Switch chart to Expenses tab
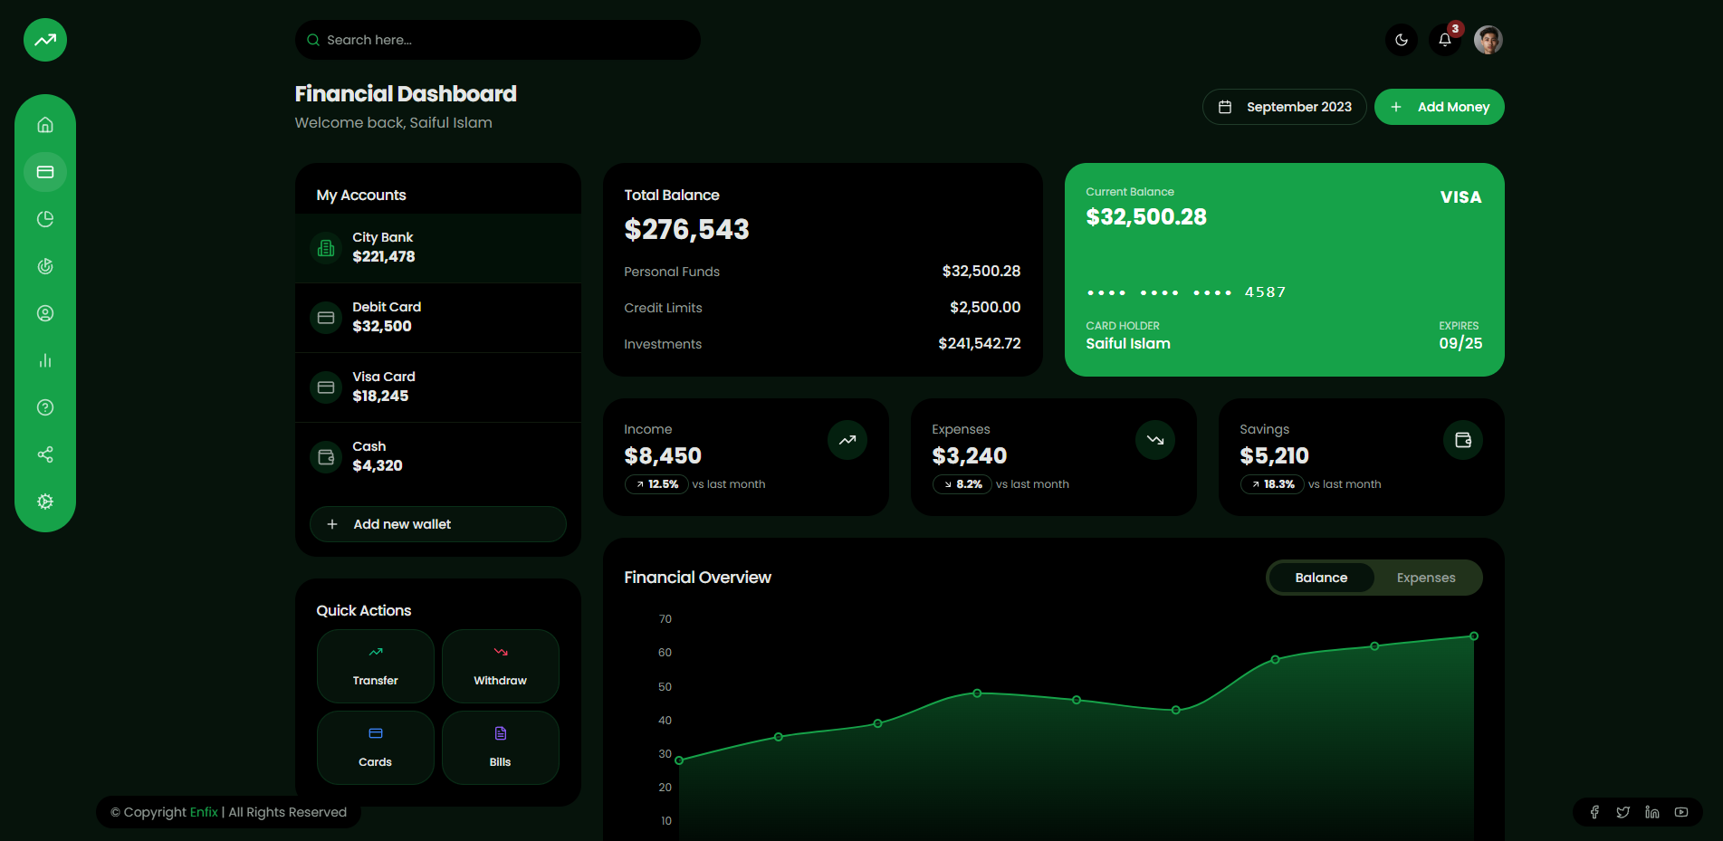1723x841 pixels. [x=1426, y=578]
